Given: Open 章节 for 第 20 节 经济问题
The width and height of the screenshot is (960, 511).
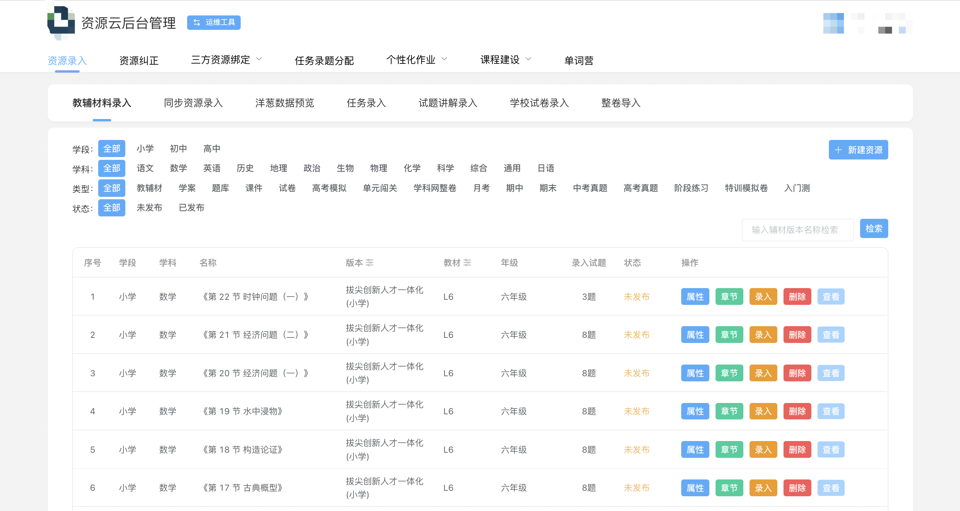Looking at the screenshot, I should click(x=729, y=373).
